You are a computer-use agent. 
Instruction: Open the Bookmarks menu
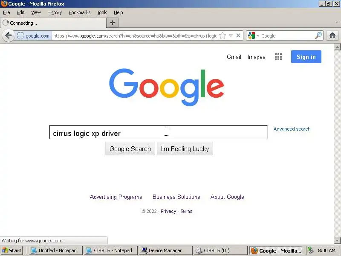click(x=80, y=13)
